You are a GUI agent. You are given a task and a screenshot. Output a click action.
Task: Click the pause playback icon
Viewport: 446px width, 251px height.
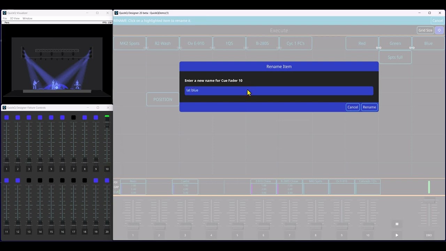397,224
